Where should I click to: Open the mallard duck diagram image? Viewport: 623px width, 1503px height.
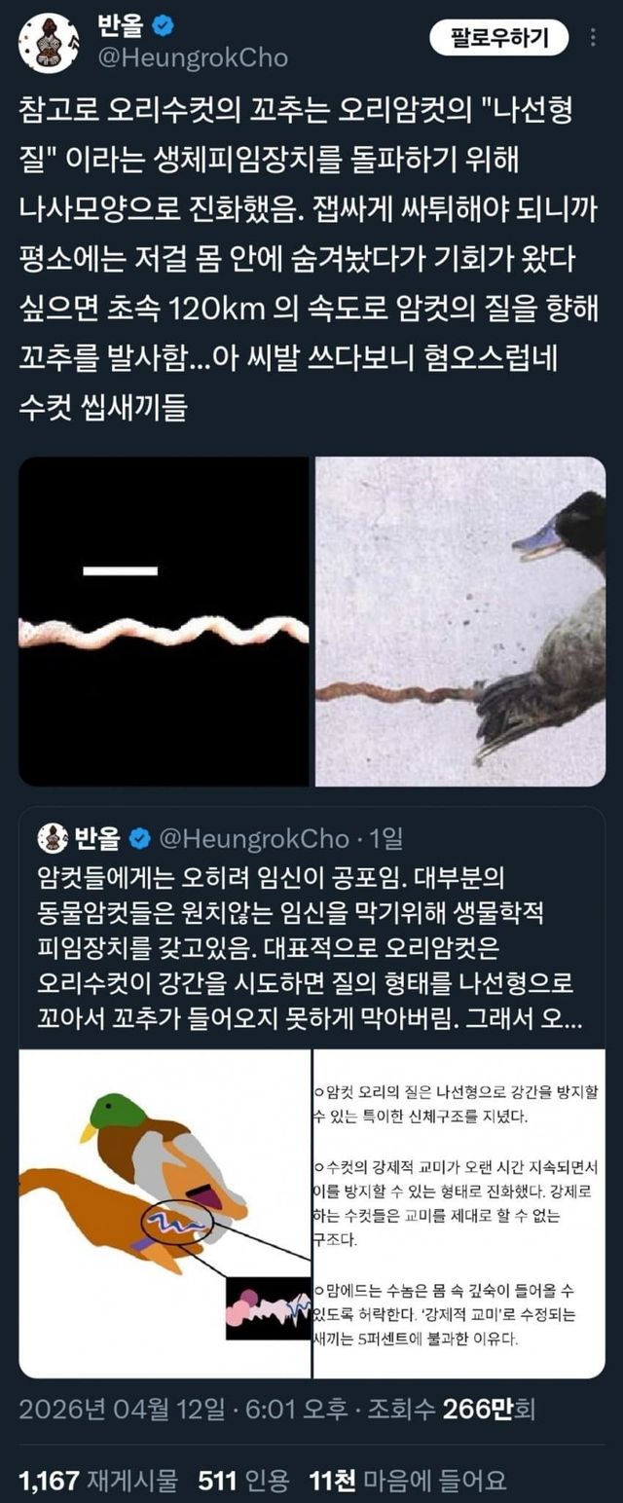point(165,1214)
